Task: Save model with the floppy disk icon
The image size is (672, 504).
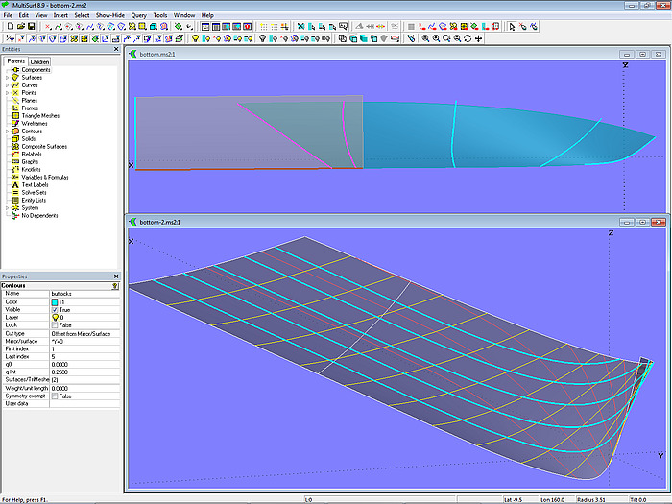Action: [31, 27]
